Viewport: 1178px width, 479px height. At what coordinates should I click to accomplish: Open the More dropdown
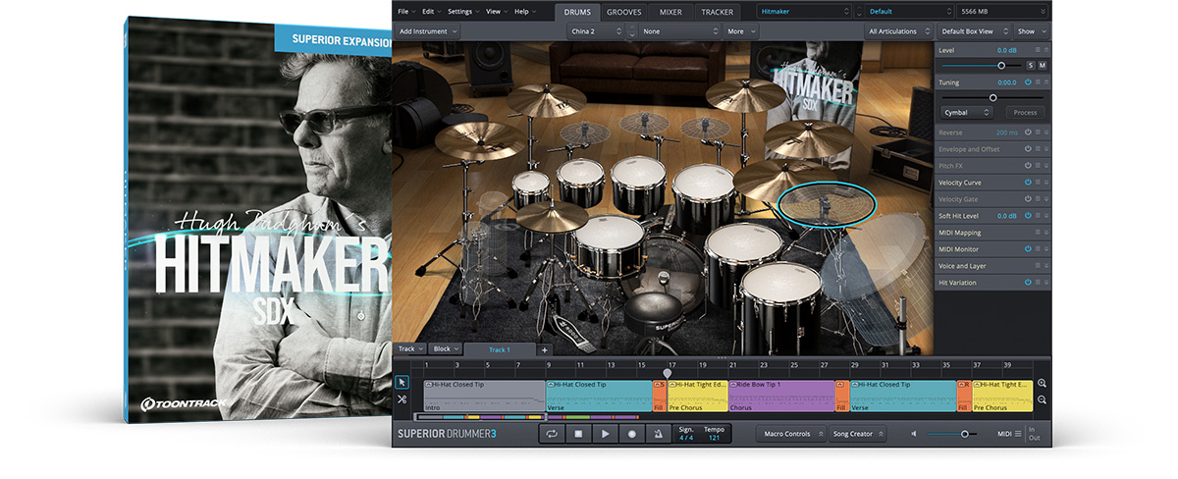tap(739, 31)
